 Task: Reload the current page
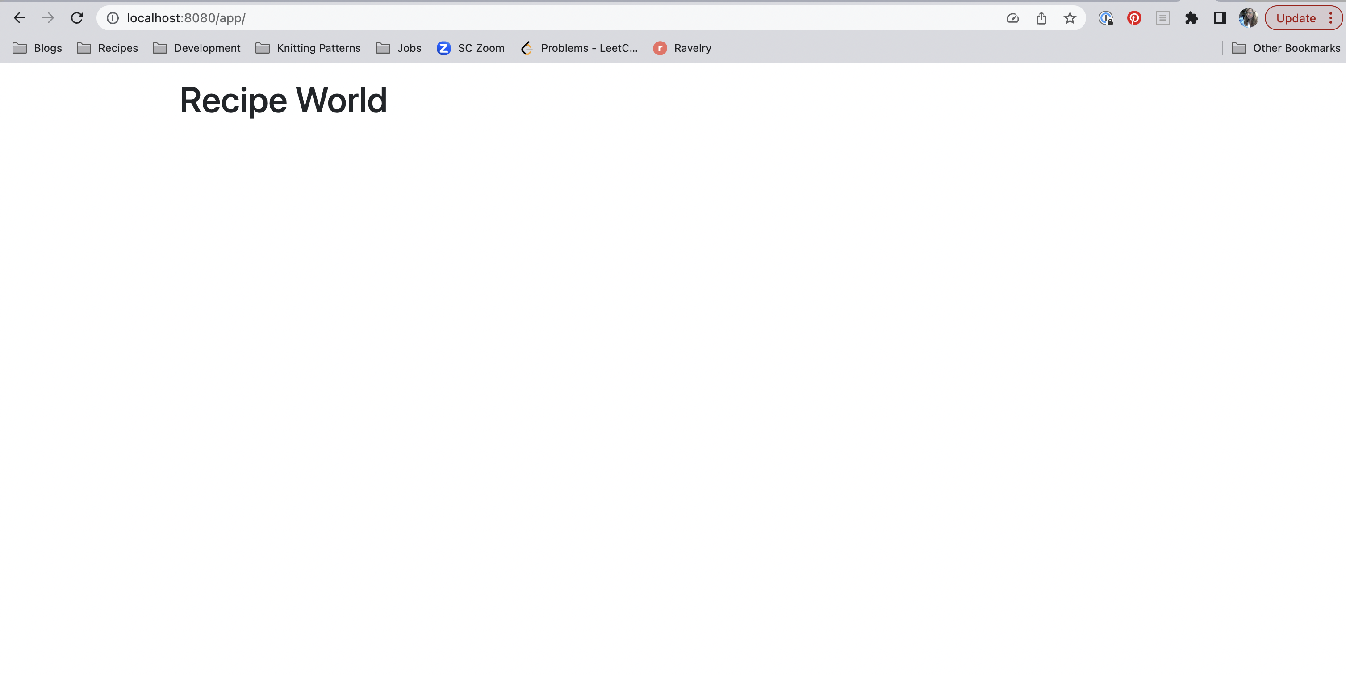(x=77, y=18)
